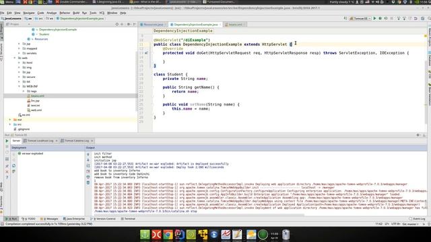The image size is (431, 242).
Task: Open the Refactor menu
Action: pos(65,13)
